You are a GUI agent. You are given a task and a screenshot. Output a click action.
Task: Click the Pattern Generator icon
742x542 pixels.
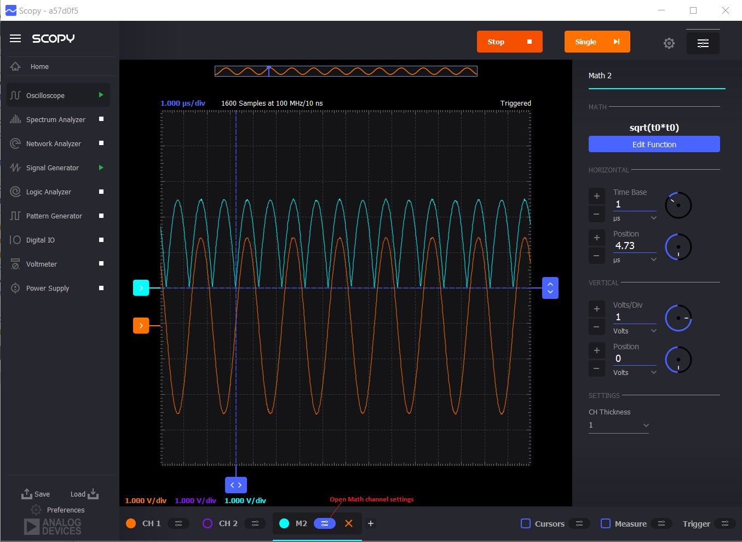click(15, 216)
